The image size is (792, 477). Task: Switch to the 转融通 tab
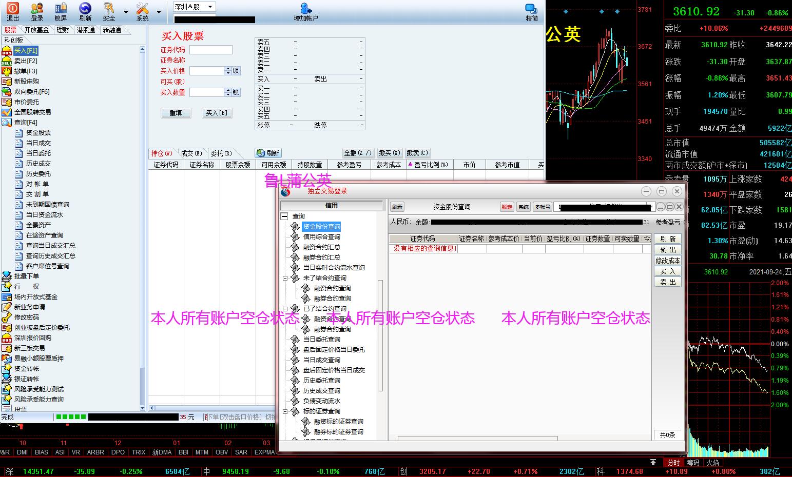point(112,30)
